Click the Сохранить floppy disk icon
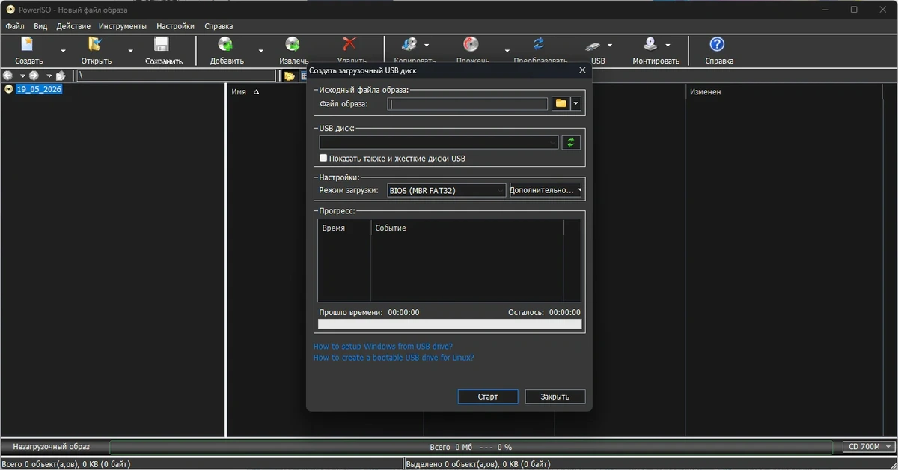 click(x=162, y=45)
